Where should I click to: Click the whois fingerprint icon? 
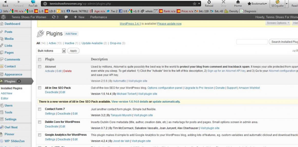click(x=142, y=11)
